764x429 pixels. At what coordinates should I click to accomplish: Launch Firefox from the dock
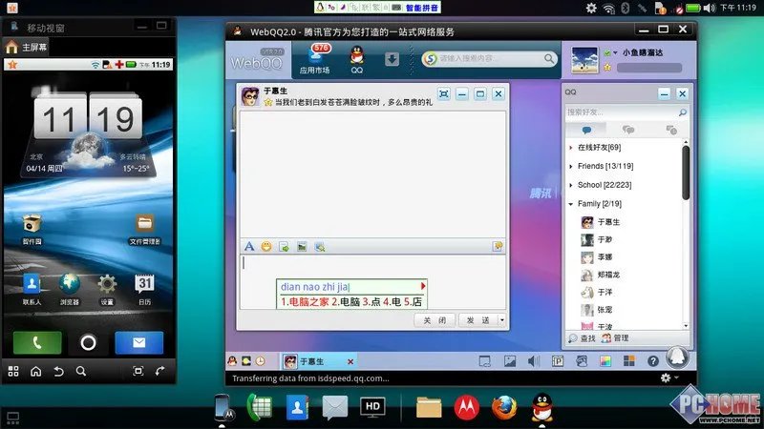pos(504,407)
